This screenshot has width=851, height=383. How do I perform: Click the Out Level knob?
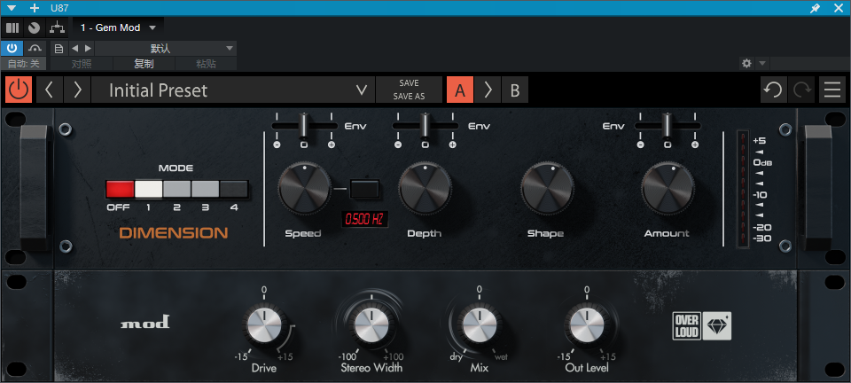[x=587, y=325]
